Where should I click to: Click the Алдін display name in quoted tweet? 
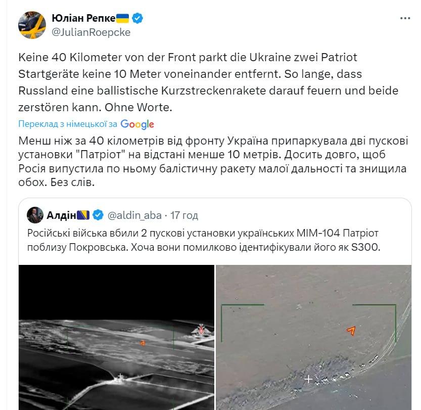tap(62, 215)
